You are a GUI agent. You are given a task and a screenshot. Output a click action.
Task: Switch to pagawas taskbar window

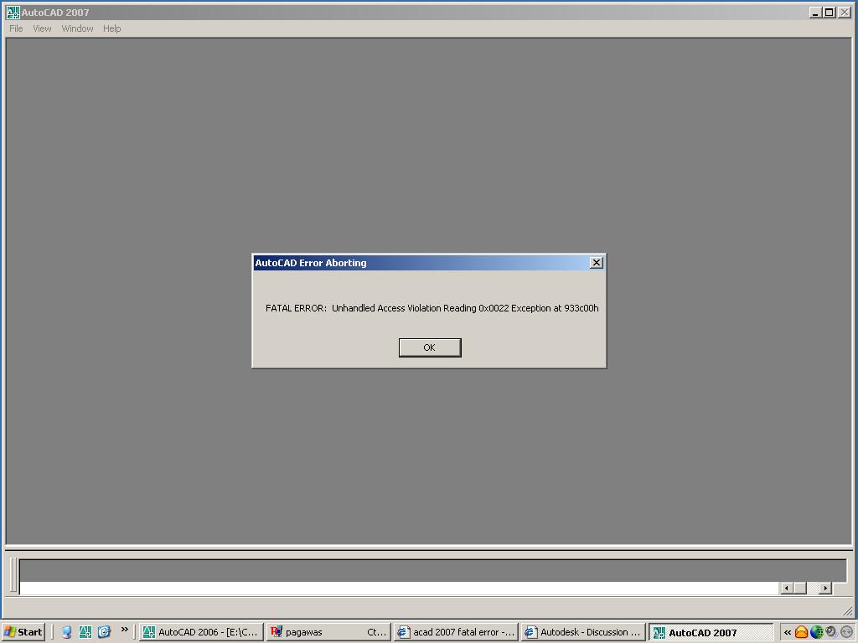(328, 632)
